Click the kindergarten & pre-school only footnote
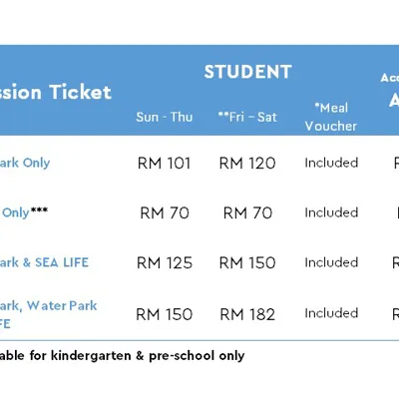Viewport: 399px width, 399px height. 123,356
